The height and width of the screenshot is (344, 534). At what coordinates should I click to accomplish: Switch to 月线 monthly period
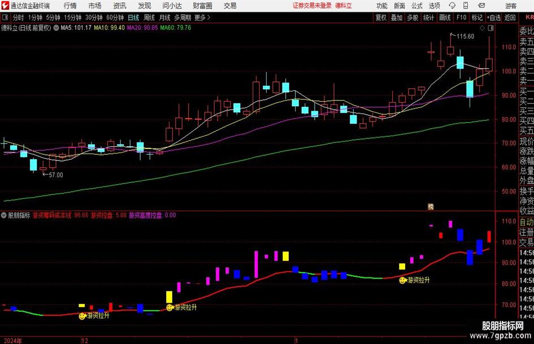165,18
